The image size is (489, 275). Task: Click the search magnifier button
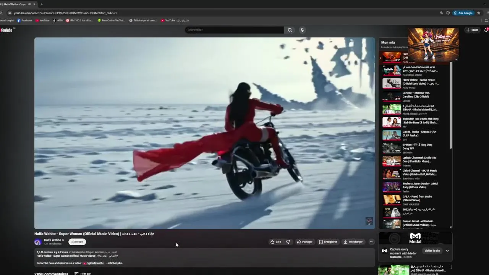pos(290,30)
